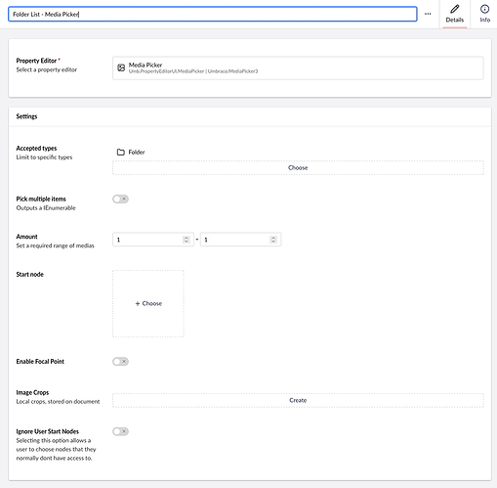Switch to the Details tab
The image size is (497, 488).
click(455, 15)
